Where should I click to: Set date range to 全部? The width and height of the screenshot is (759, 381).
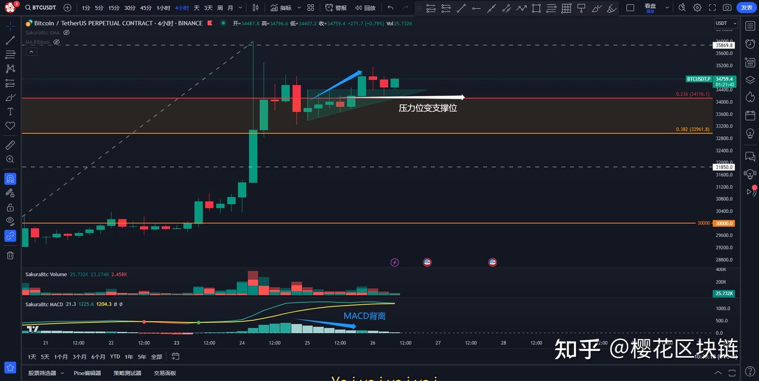(x=157, y=357)
